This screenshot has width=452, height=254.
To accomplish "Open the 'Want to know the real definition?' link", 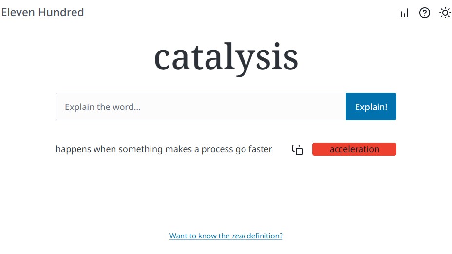I will pos(226,236).
